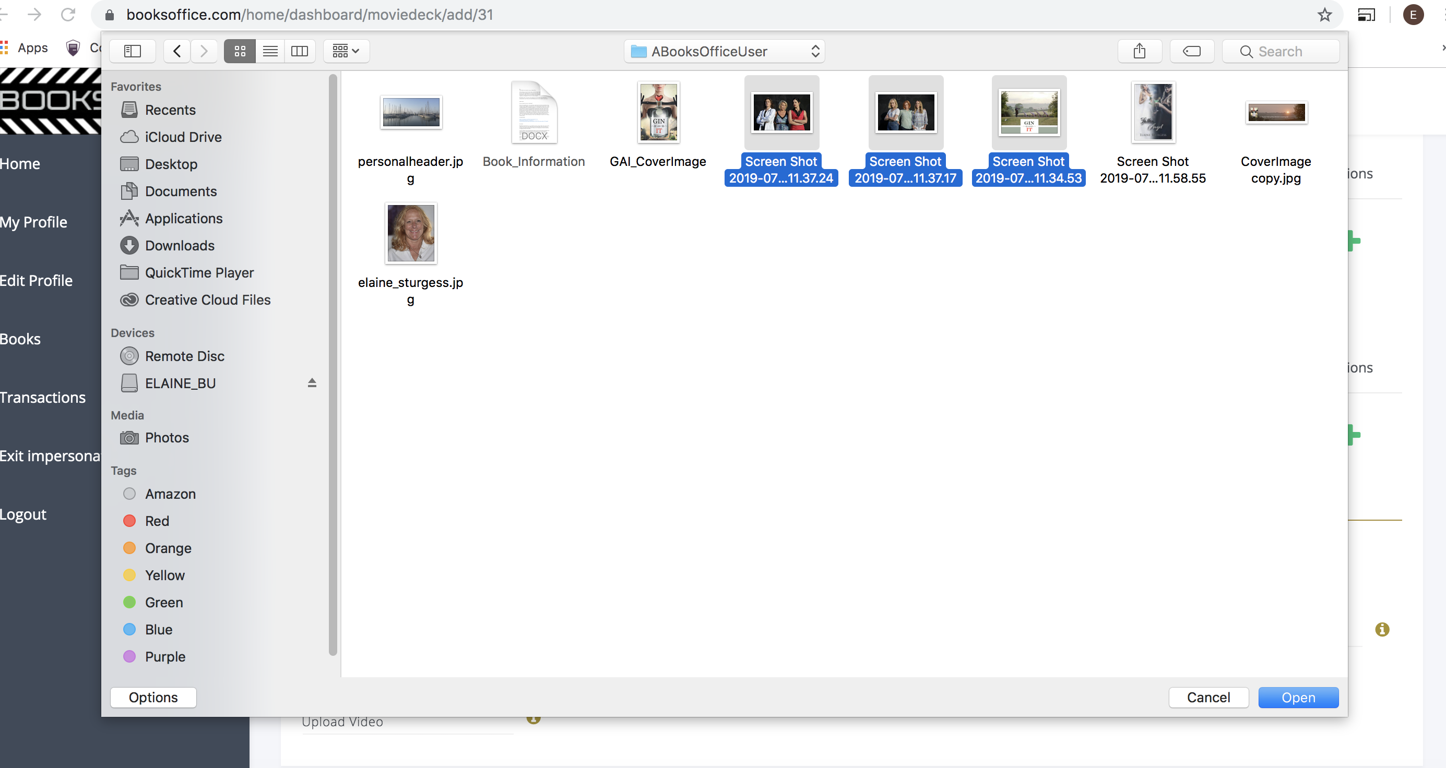Viewport: 1446px width, 768px height.
Task: Open Books in BooksOffice sidebar
Action: point(21,339)
